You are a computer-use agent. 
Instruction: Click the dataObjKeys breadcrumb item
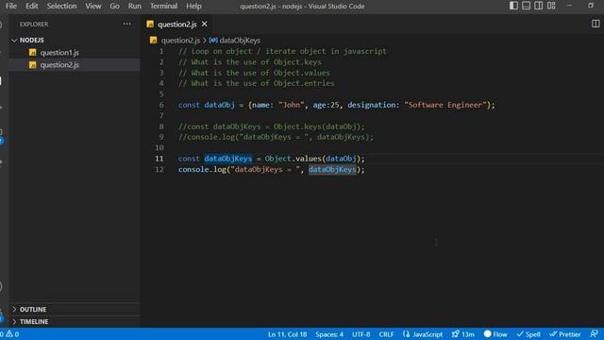[x=240, y=40]
